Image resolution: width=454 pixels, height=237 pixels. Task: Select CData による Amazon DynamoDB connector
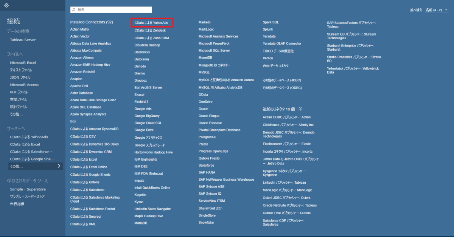[x=94, y=129]
